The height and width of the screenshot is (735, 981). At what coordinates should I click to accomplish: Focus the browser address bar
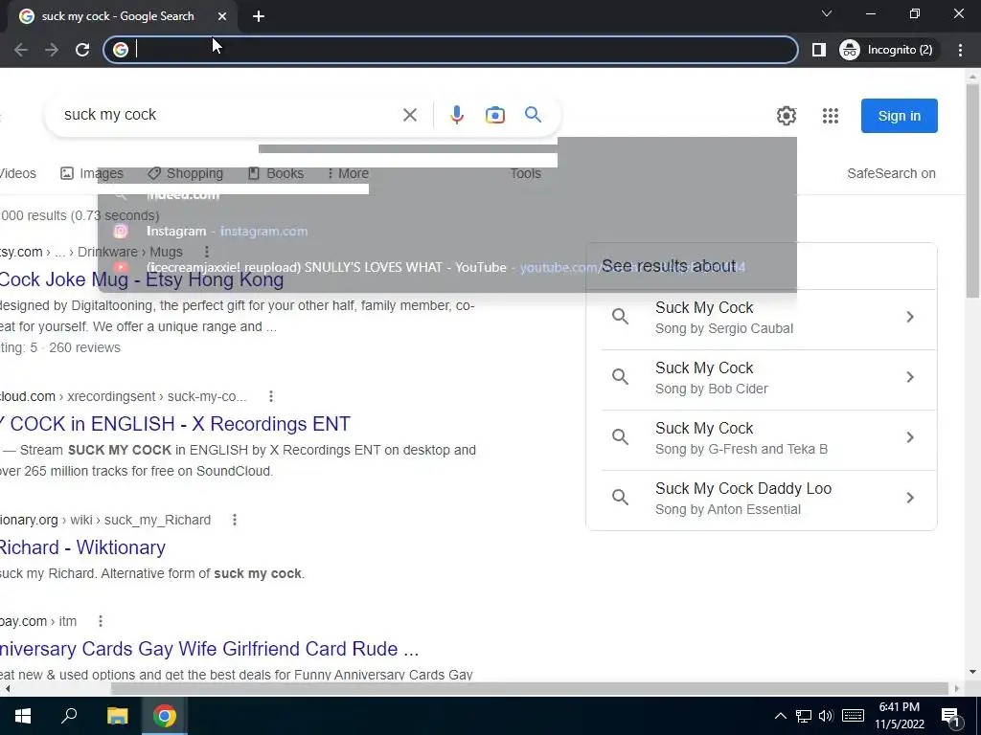[450, 50]
